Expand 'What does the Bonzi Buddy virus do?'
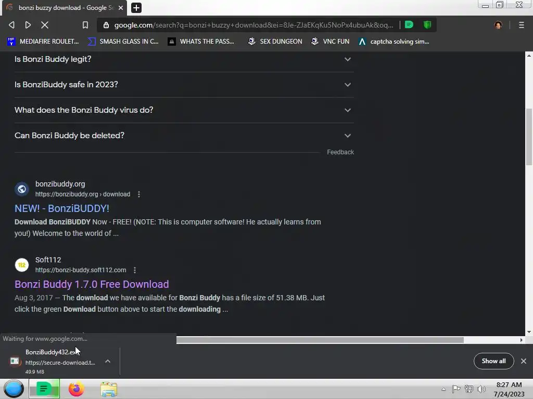The image size is (533, 399). point(184,110)
